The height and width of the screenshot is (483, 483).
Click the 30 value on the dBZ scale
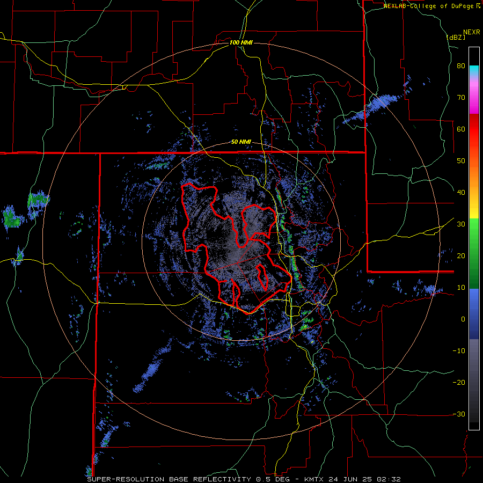point(461,224)
